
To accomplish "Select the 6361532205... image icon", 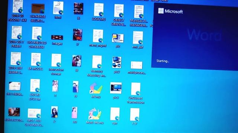I will pos(14,112).
